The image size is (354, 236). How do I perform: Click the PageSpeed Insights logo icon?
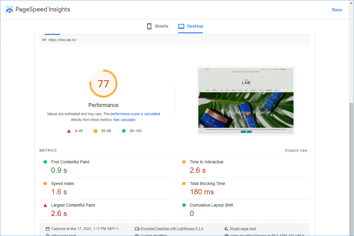click(9, 9)
